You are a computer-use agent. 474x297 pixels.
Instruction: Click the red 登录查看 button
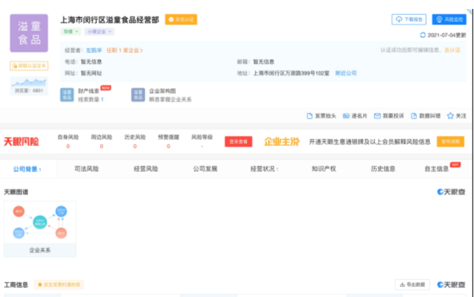[238, 141]
